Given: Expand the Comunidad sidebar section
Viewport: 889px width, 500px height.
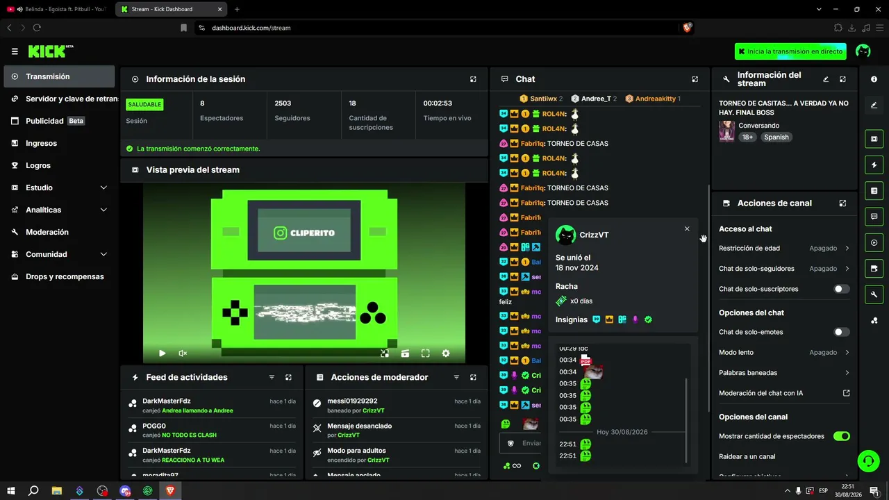Looking at the screenshot, I should 59,254.
